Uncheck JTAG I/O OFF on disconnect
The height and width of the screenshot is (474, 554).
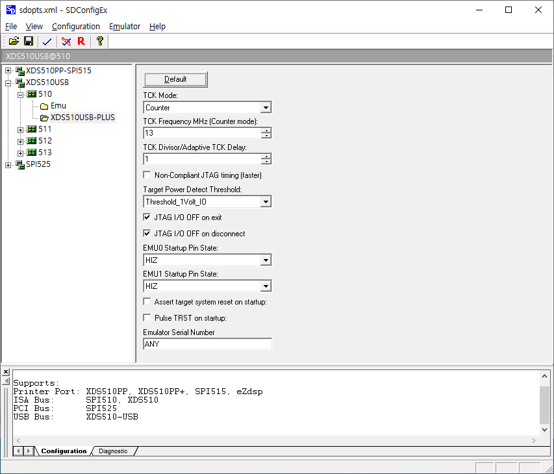pos(147,234)
